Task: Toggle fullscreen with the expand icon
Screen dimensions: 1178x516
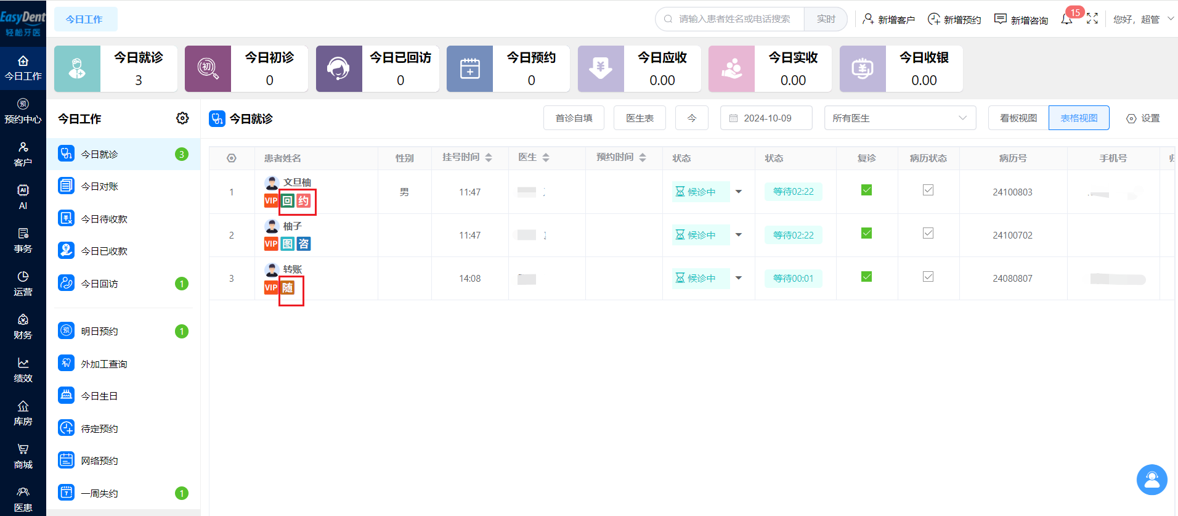Action: click(1092, 19)
